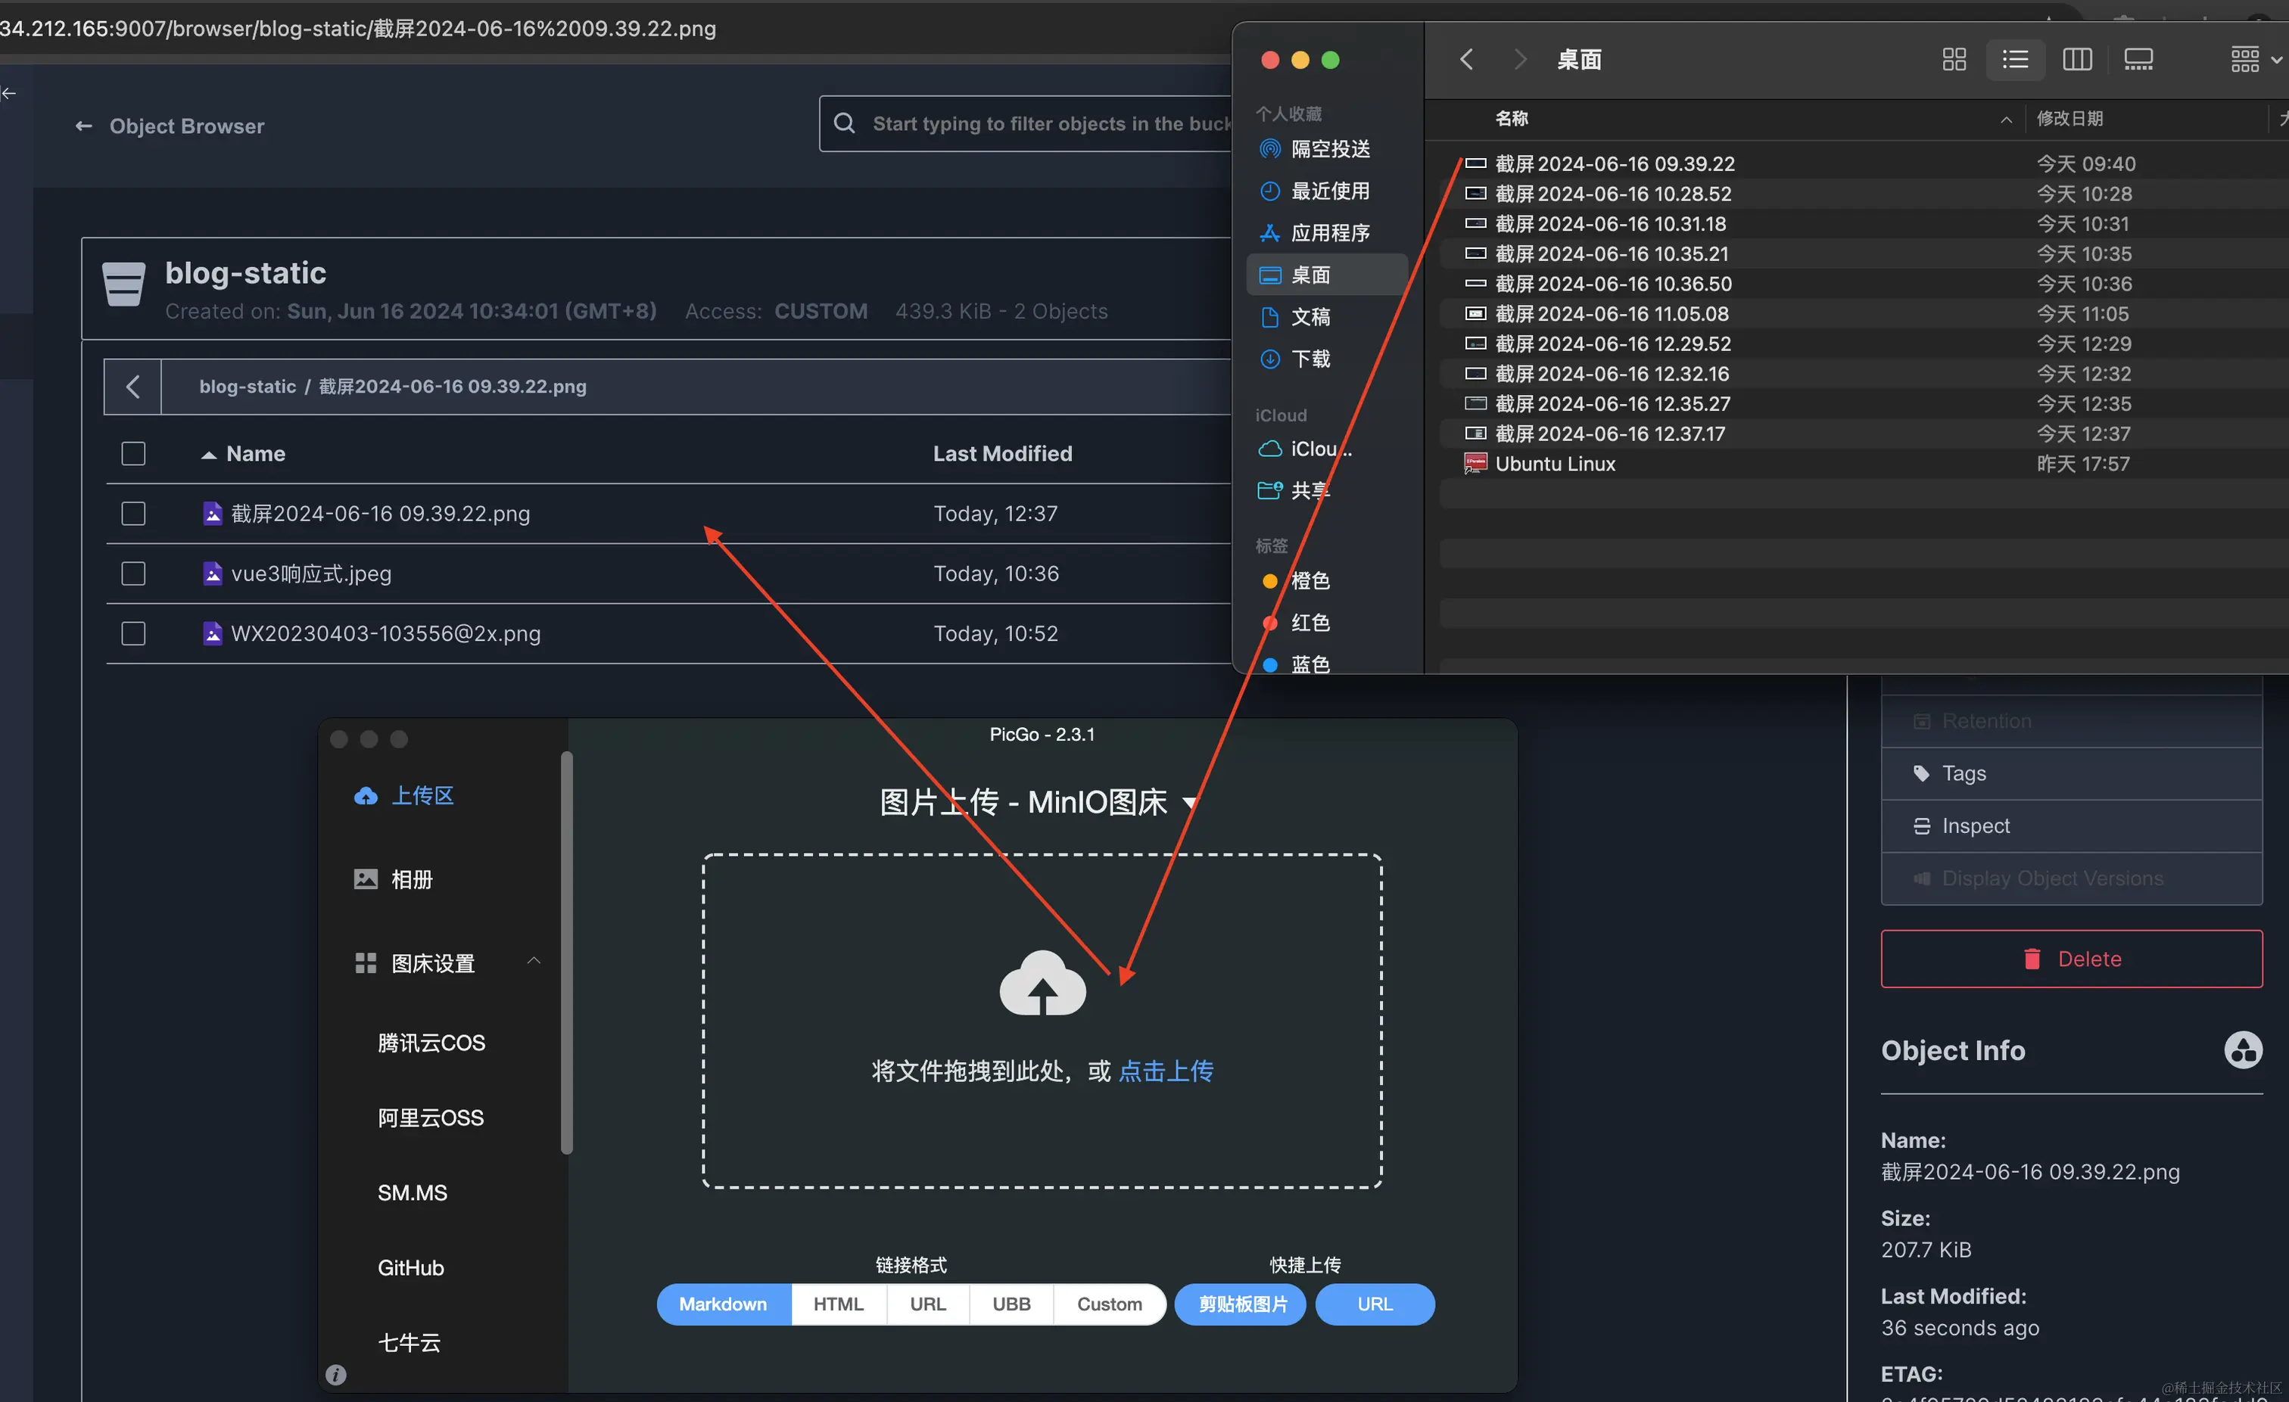The image size is (2289, 1402).
Task: Click the Delete object button icon
Action: click(x=2034, y=959)
